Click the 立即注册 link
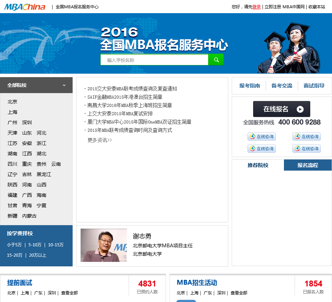332x302 pixels. tap(273, 7)
